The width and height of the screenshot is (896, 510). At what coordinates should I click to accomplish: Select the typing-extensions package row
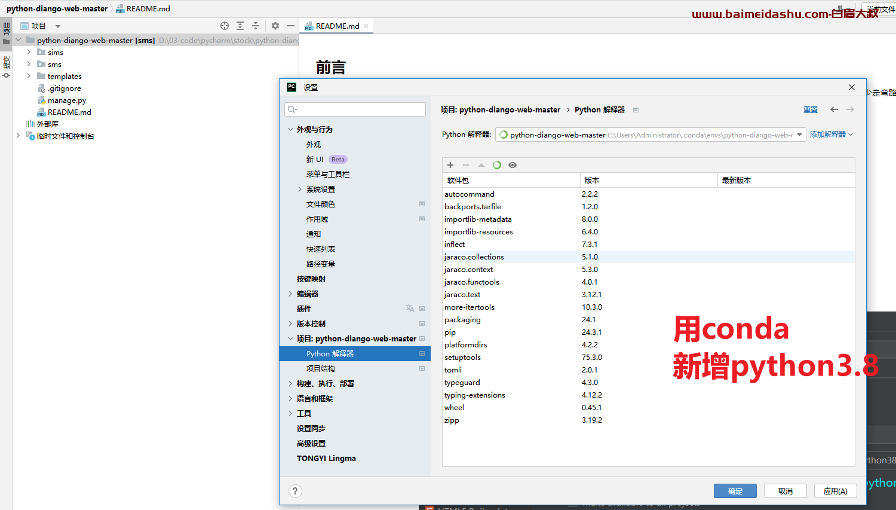649,395
